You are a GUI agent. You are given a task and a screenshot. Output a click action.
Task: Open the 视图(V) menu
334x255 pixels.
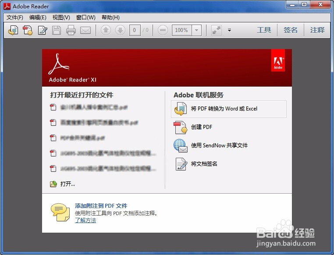(61, 18)
